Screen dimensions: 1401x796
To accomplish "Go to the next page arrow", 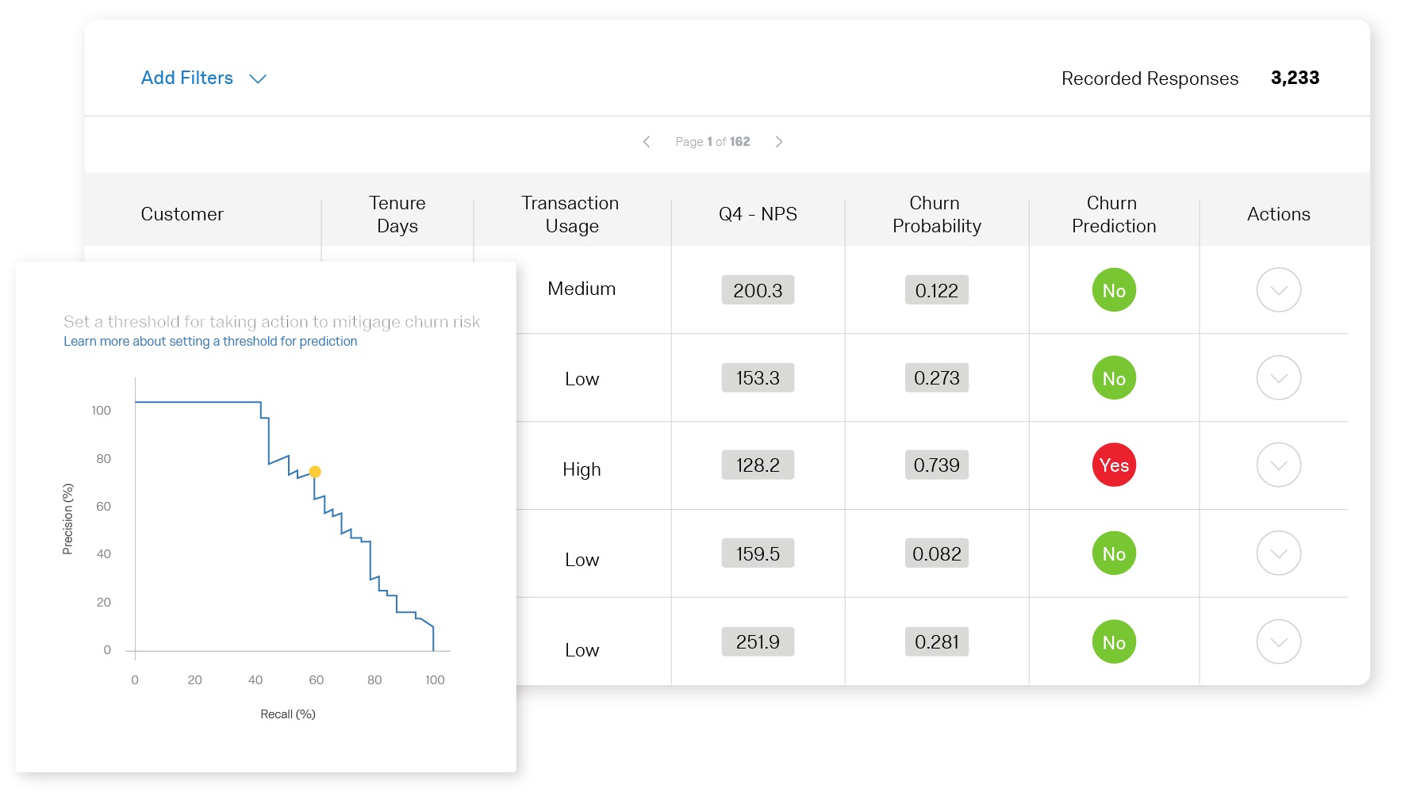I will click(x=779, y=142).
